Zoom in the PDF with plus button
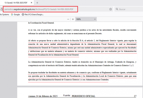 coord(73,19)
